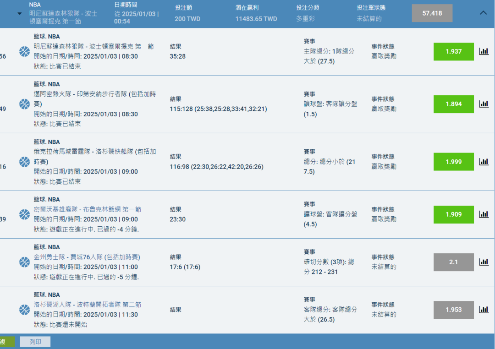Click bet type 多重彩 in header
Image resolution: width=495 pixels, height=349 pixels.
click(305, 19)
